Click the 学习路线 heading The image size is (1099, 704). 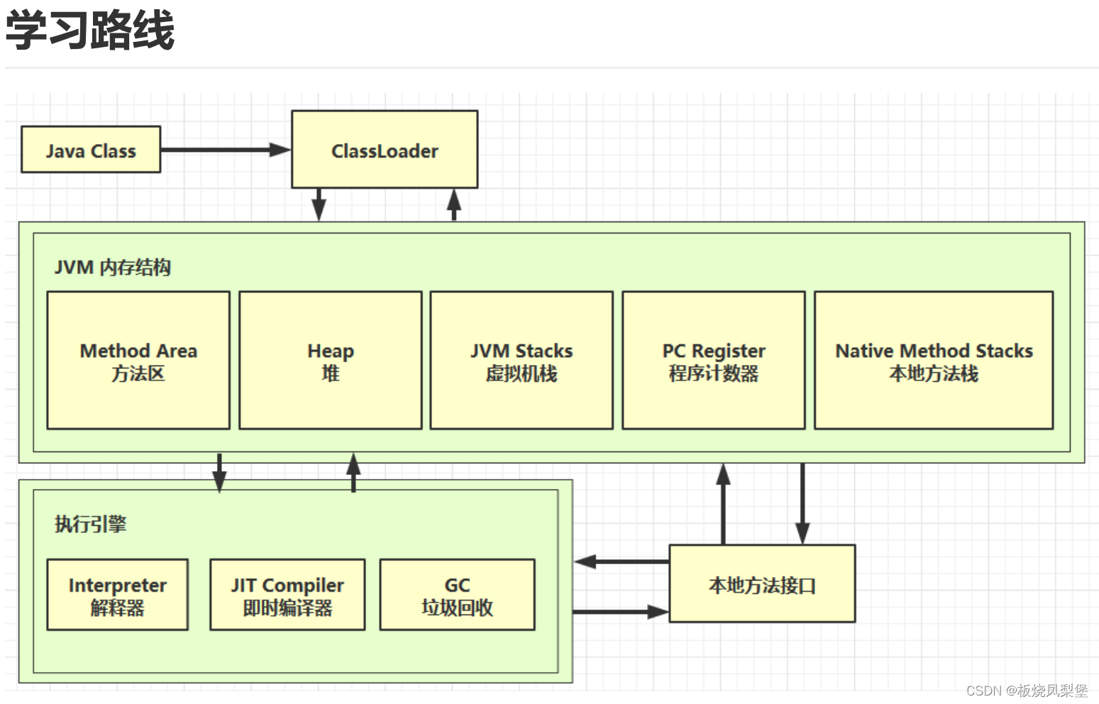[90, 31]
